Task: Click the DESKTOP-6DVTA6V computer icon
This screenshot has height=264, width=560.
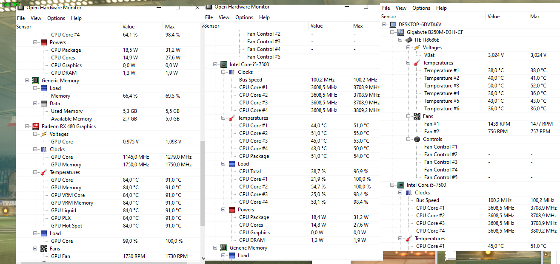Action: click(x=393, y=25)
